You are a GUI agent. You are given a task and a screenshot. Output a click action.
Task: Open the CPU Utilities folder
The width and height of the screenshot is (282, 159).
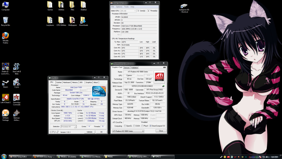point(61,22)
